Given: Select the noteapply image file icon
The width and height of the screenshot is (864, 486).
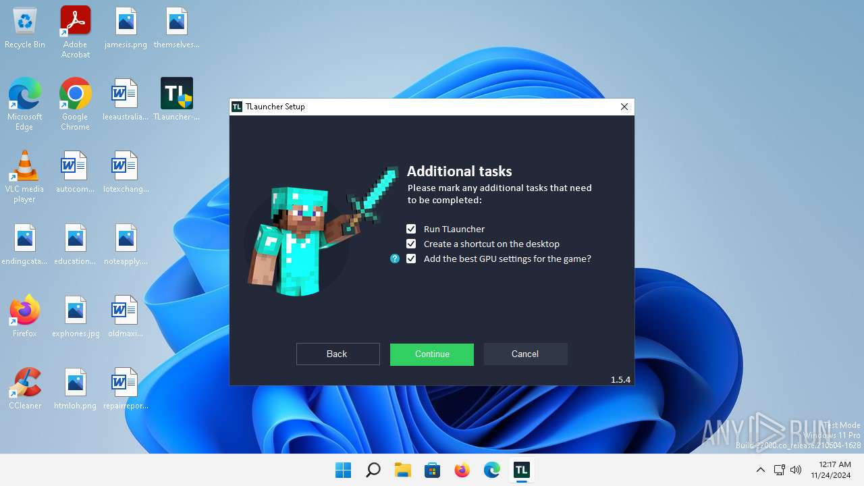Looking at the screenshot, I should 126,244.
